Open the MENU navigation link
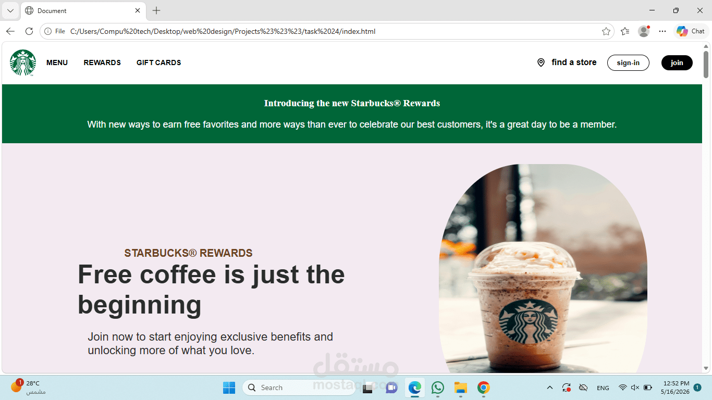Viewport: 712px width, 400px height. click(57, 63)
